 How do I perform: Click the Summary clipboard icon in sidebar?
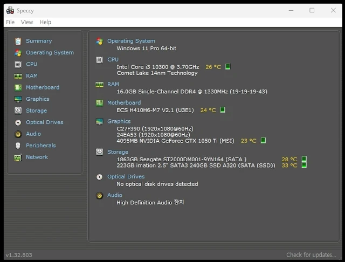18,41
